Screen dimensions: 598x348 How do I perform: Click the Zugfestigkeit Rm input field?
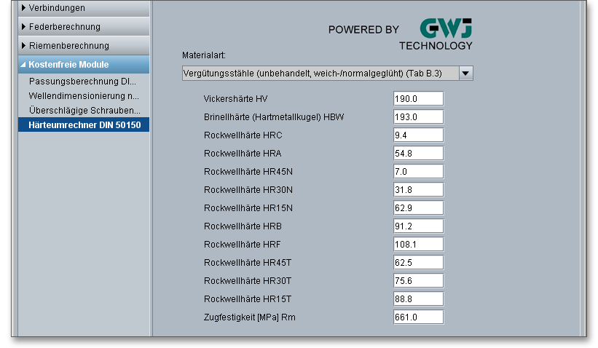pos(418,317)
